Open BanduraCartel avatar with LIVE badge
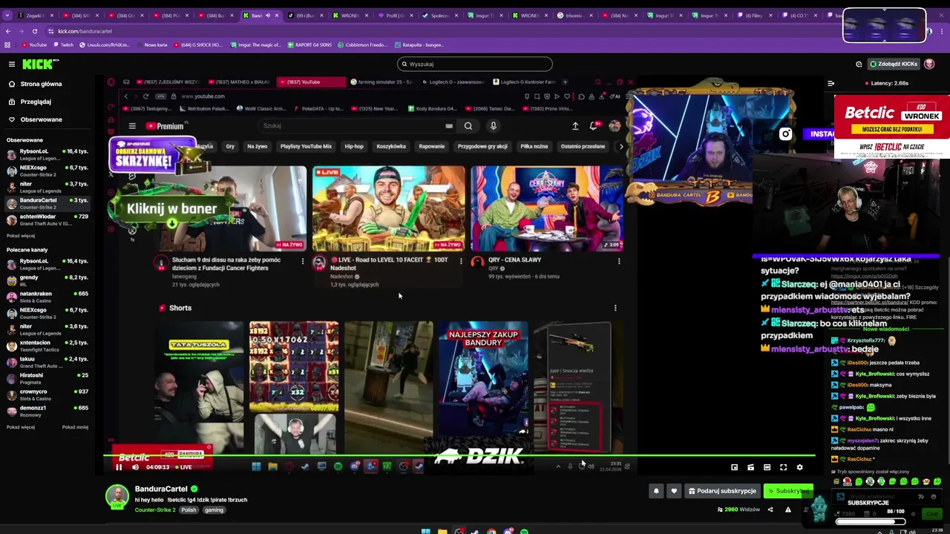The height and width of the screenshot is (534, 950). [x=117, y=497]
